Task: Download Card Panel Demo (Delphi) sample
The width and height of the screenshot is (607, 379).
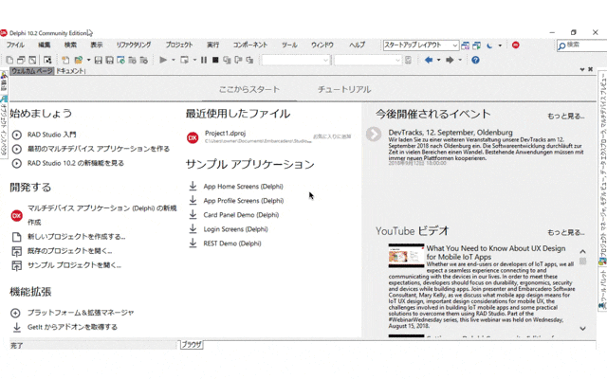Action: tap(241, 215)
